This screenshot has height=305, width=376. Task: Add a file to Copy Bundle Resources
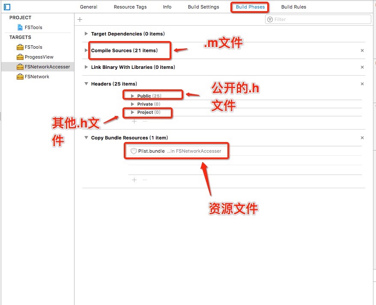coord(134,180)
